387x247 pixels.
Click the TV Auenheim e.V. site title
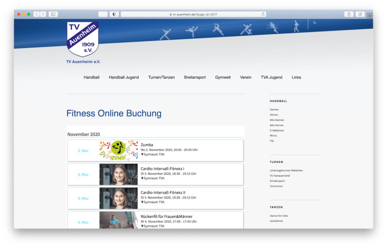[x=84, y=62]
